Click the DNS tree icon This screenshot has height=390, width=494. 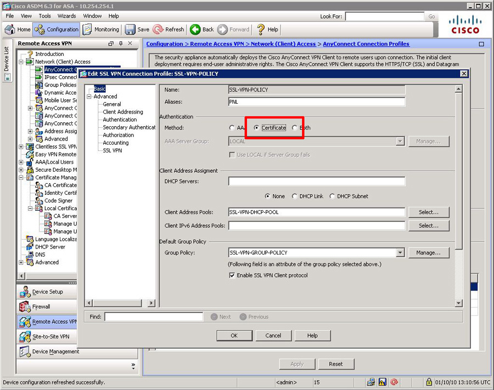point(30,255)
